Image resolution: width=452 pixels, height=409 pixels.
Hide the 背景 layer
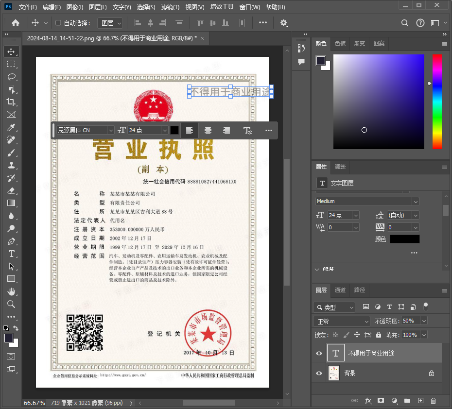pyautogui.click(x=319, y=373)
